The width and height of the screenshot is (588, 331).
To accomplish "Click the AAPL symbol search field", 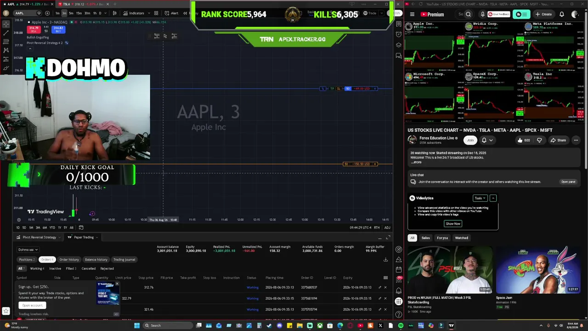I will point(27,13).
